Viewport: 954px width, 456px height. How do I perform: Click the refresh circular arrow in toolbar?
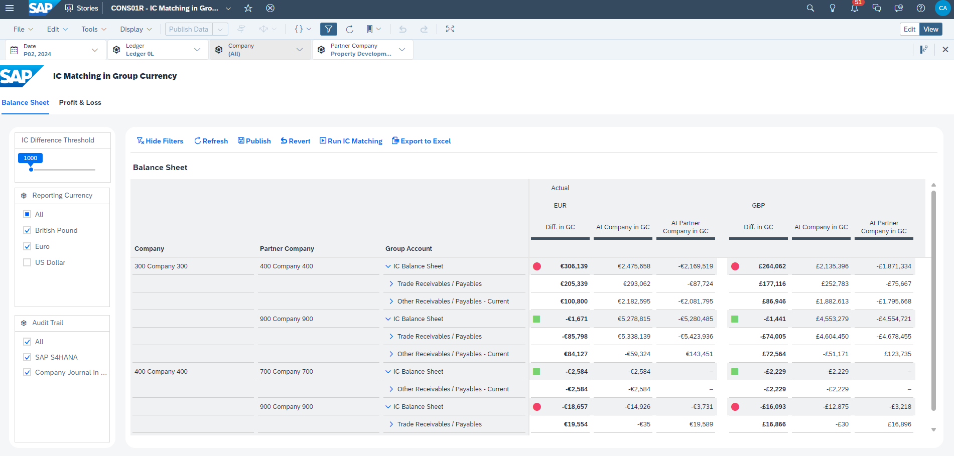point(350,29)
